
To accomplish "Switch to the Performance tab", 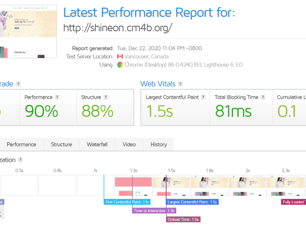I will tap(21, 144).
